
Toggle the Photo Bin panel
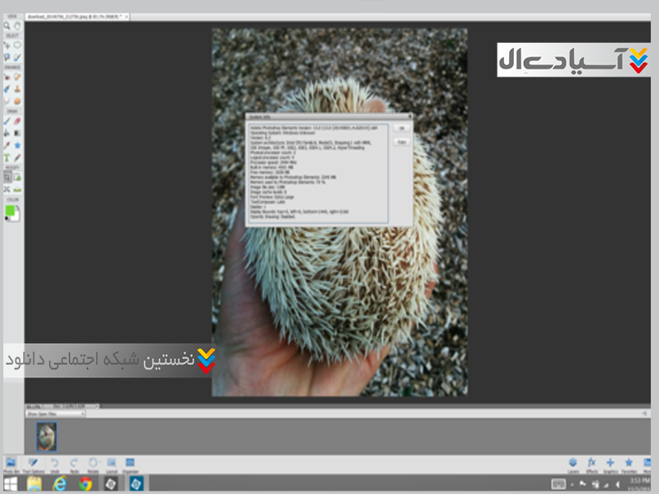click(x=12, y=464)
